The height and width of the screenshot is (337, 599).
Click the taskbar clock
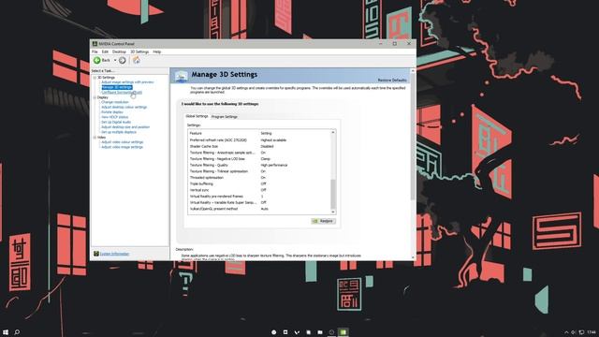coord(592,332)
